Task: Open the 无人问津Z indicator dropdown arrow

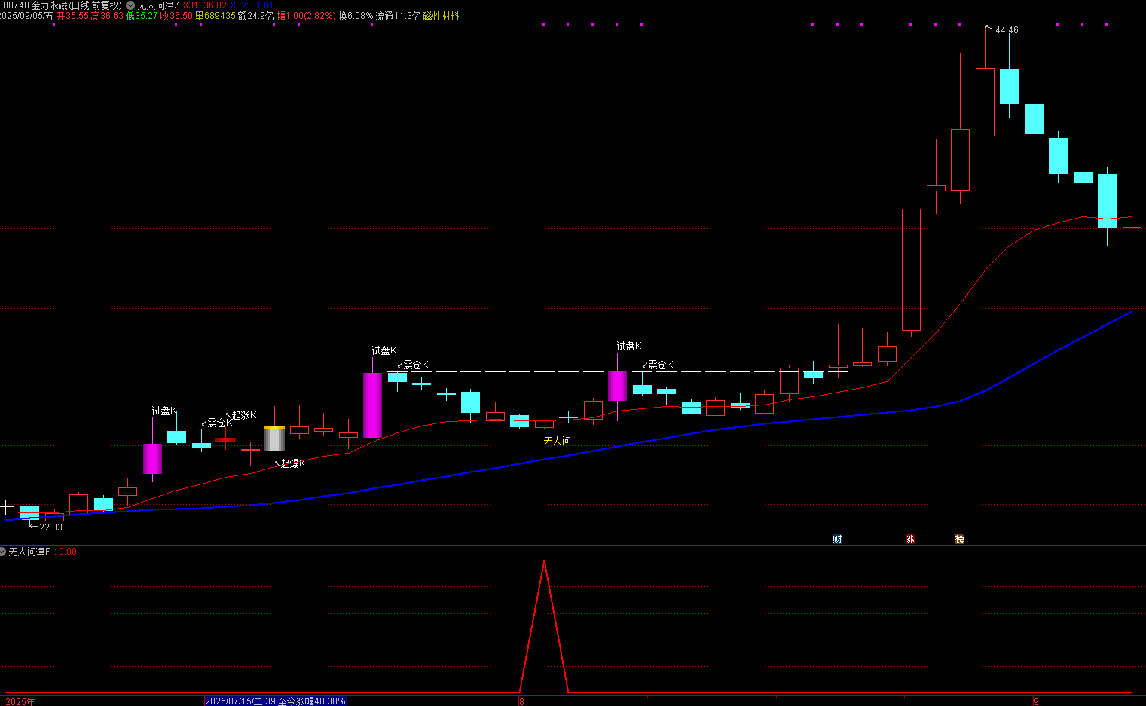Action: (x=130, y=5)
